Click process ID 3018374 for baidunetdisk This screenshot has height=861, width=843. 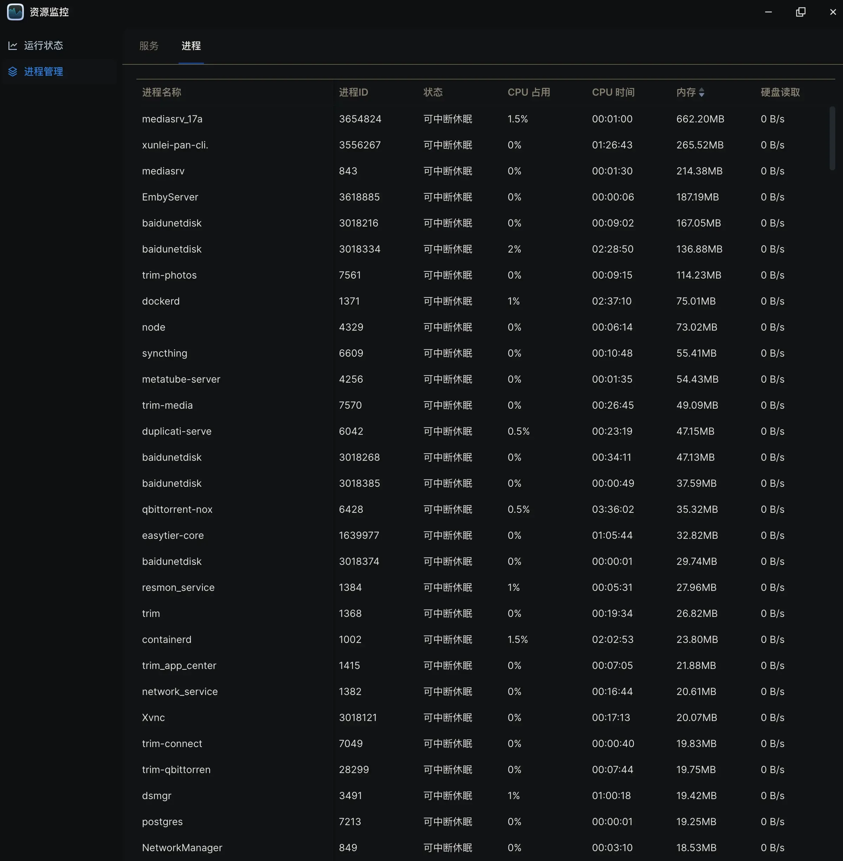click(x=359, y=562)
